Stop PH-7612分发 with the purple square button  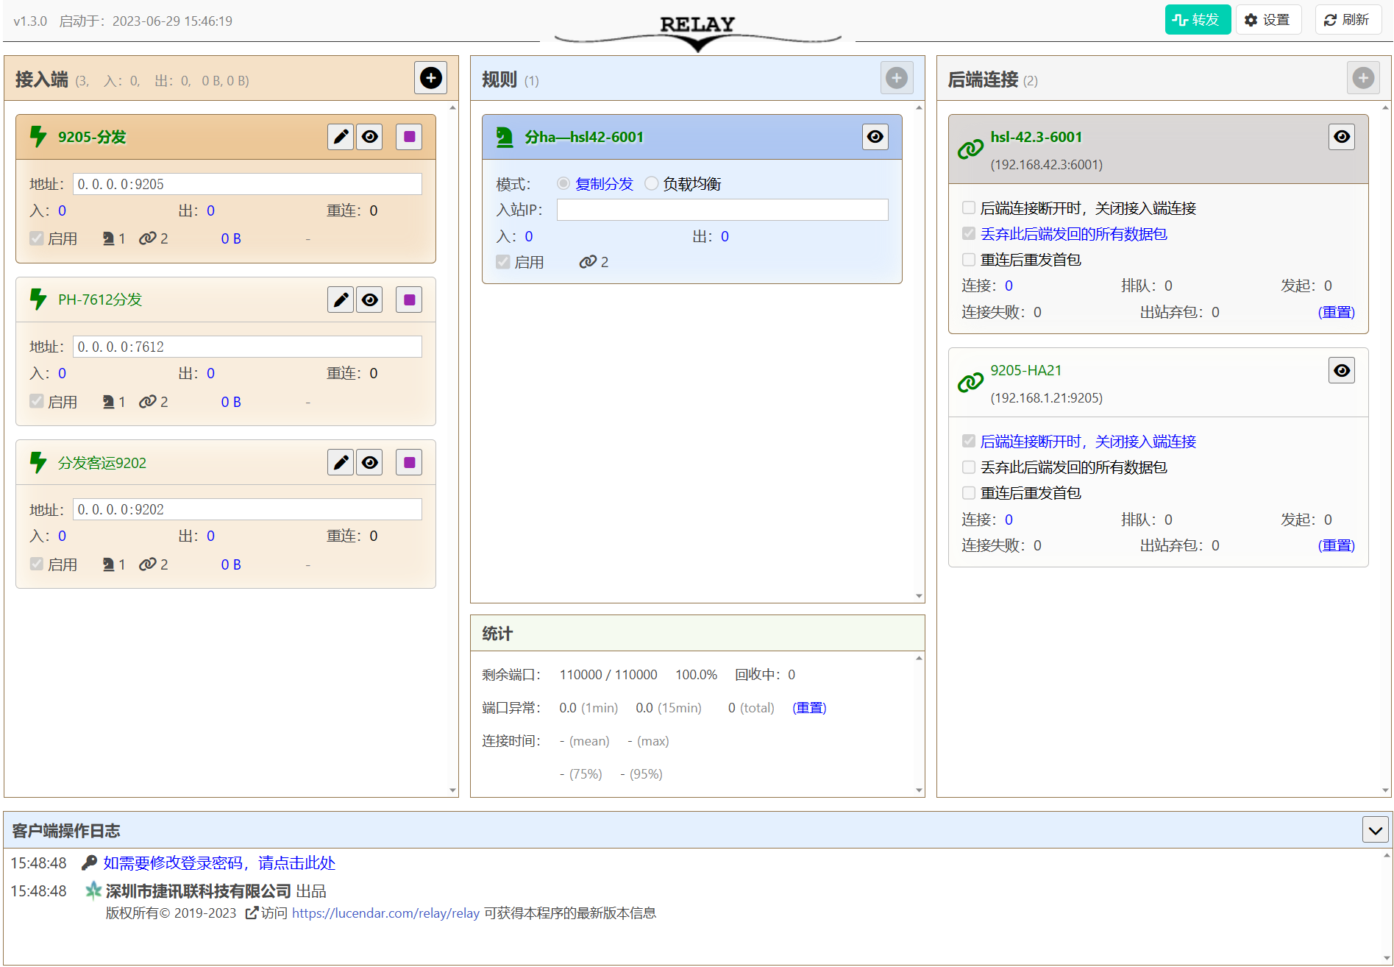[x=409, y=300]
